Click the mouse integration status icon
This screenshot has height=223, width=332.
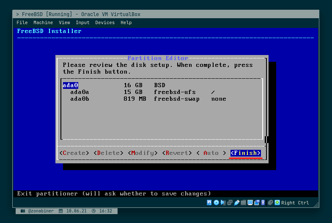[x=270, y=203]
